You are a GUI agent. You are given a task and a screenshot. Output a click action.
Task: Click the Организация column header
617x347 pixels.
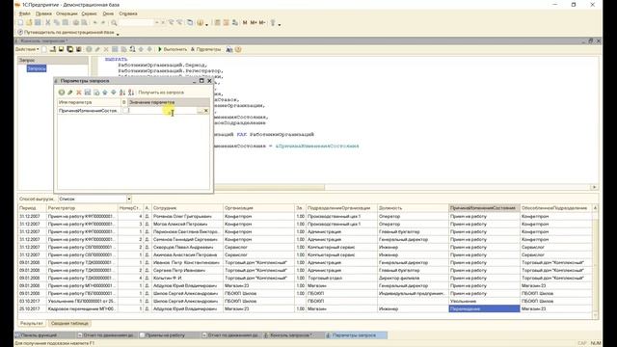[258, 208]
